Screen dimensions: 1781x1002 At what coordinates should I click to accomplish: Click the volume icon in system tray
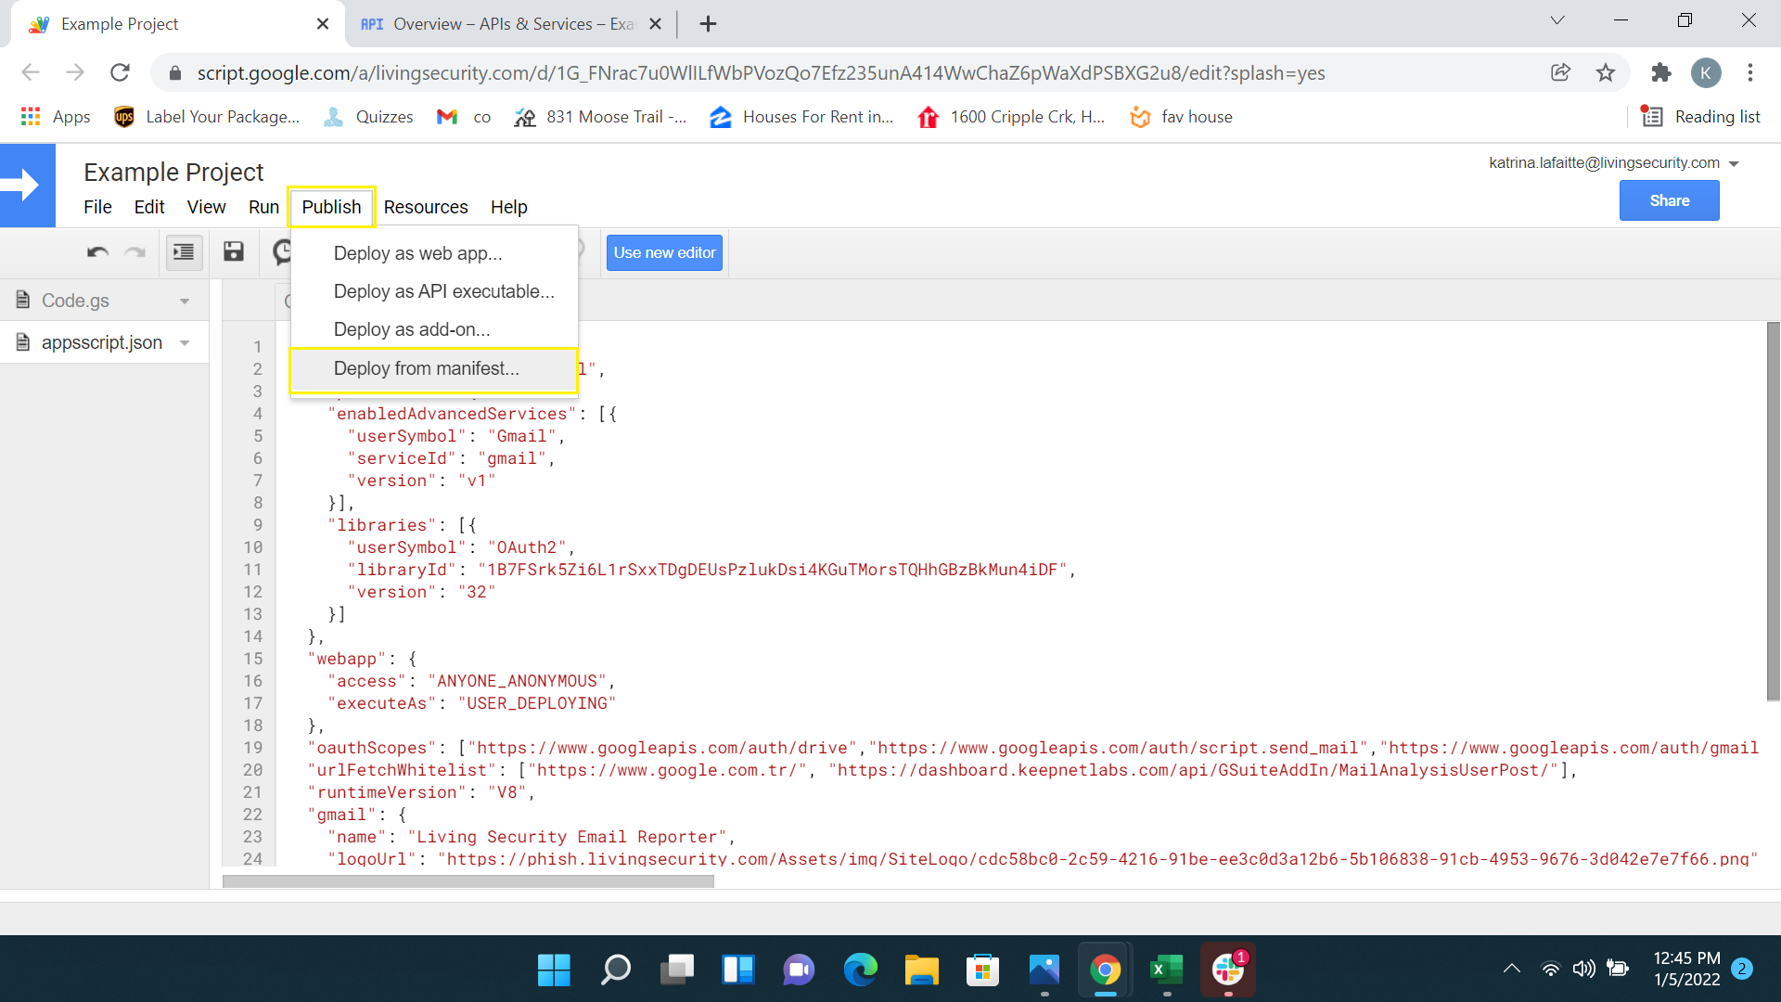[1583, 970]
